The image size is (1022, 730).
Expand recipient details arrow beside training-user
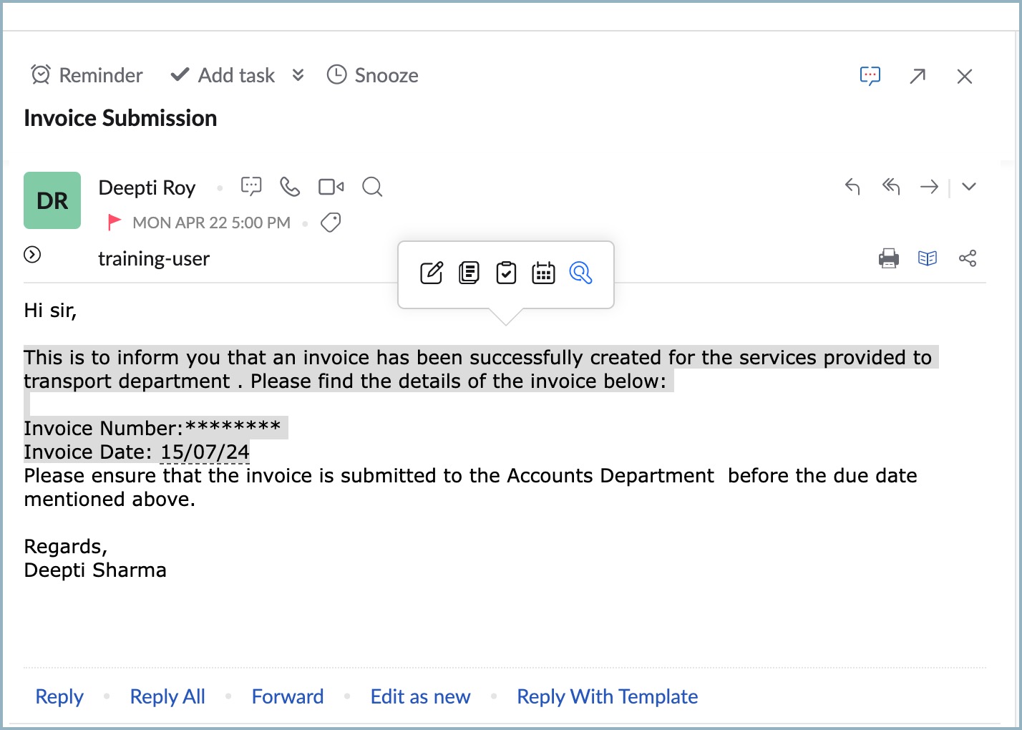(32, 255)
